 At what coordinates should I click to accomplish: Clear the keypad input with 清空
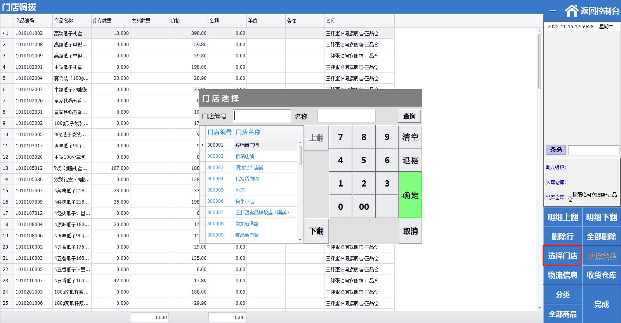(410, 137)
